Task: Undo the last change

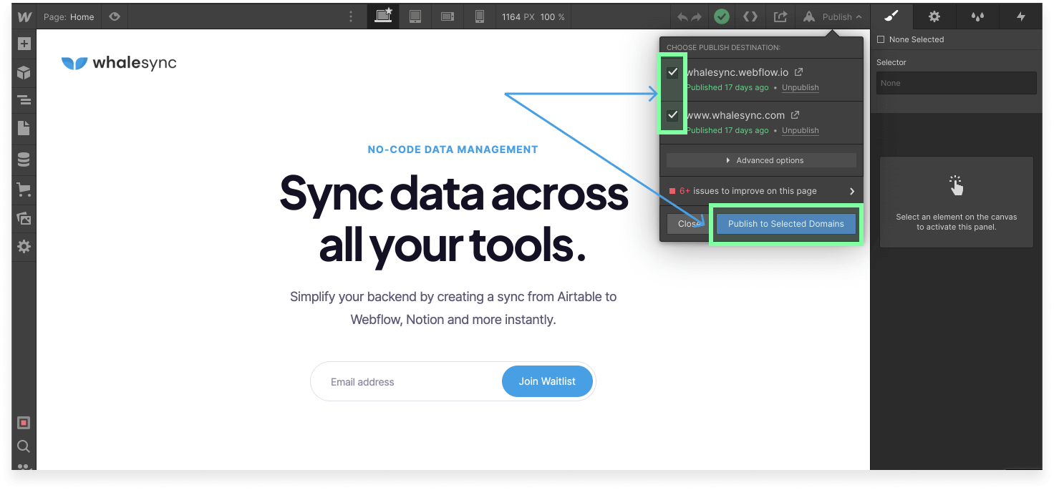Action: [682, 16]
